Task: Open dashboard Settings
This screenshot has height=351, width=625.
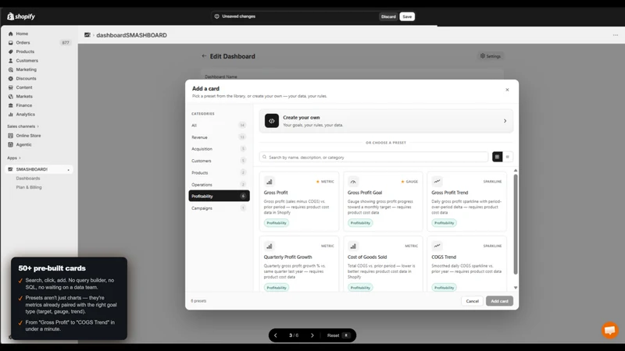Action: [491, 56]
